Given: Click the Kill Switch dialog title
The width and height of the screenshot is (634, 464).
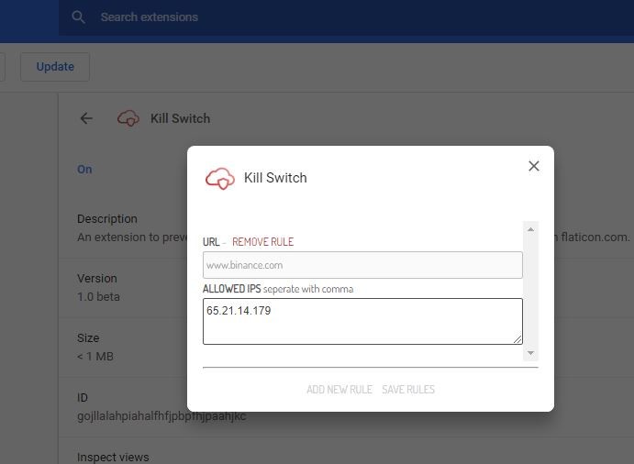Looking at the screenshot, I should pyautogui.click(x=275, y=178).
